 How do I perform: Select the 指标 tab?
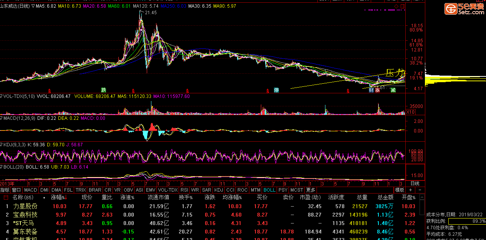[x=5, y=190]
